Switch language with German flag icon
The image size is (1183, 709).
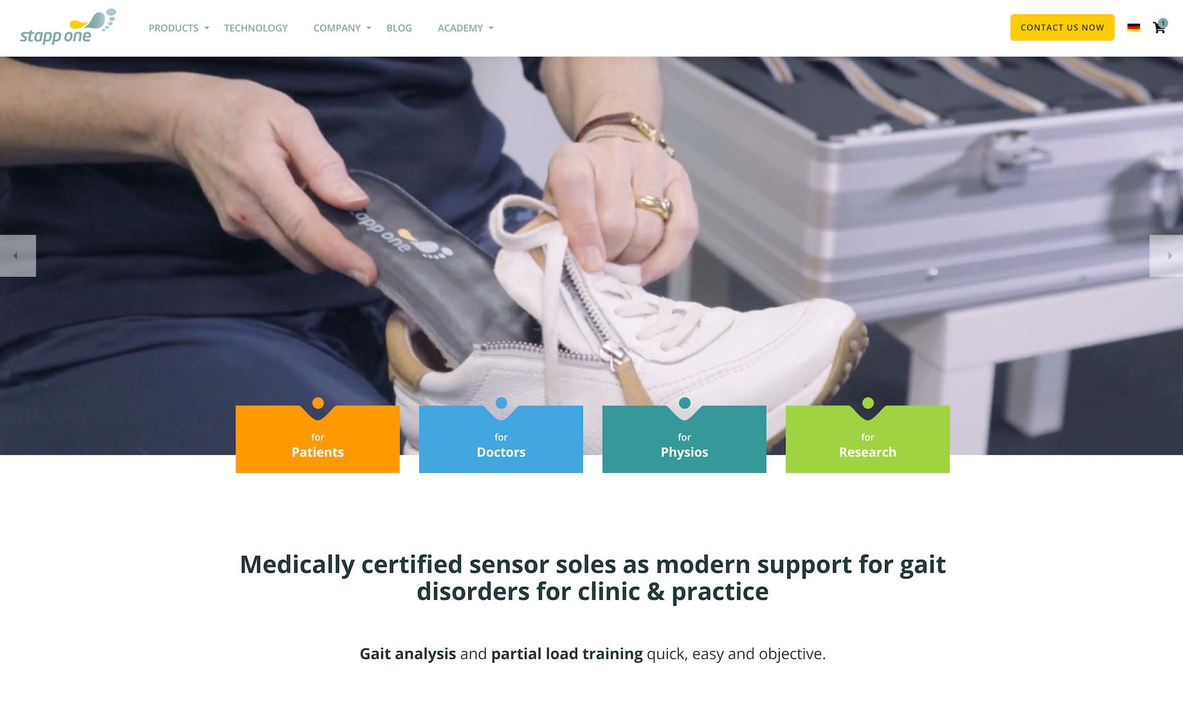coord(1133,28)
